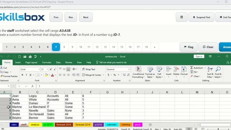Viewport: 231px width, 130px height.
Task: Open Conditional Formatting menu
Action: click(x=138, y=72)
